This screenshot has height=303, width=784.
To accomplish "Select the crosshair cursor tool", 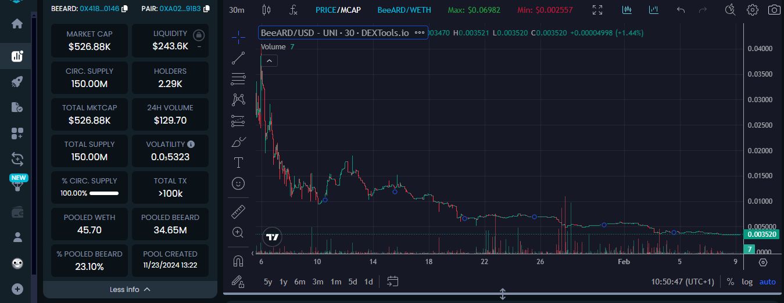I will point(238,37).
